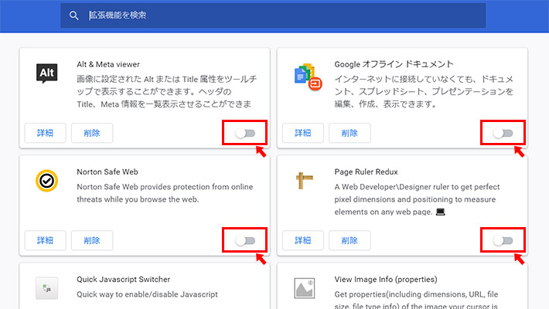Viewport: 549px width, 309px height.
Task: Click the Google オフライン ドキュメント title
Action: (394, 64)
